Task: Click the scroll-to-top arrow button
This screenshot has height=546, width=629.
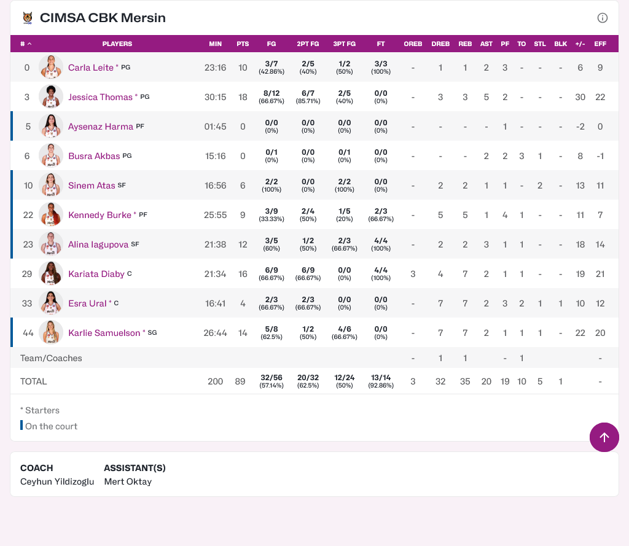Action: pos(604,437)
